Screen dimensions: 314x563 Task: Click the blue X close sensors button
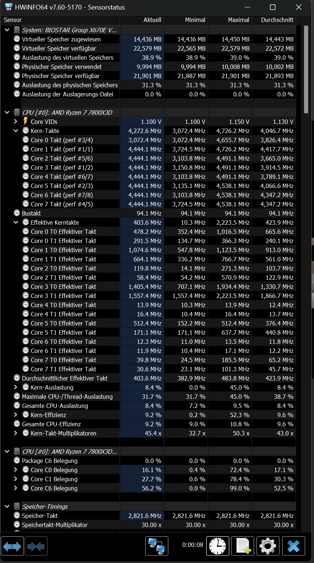pos(293,547)
